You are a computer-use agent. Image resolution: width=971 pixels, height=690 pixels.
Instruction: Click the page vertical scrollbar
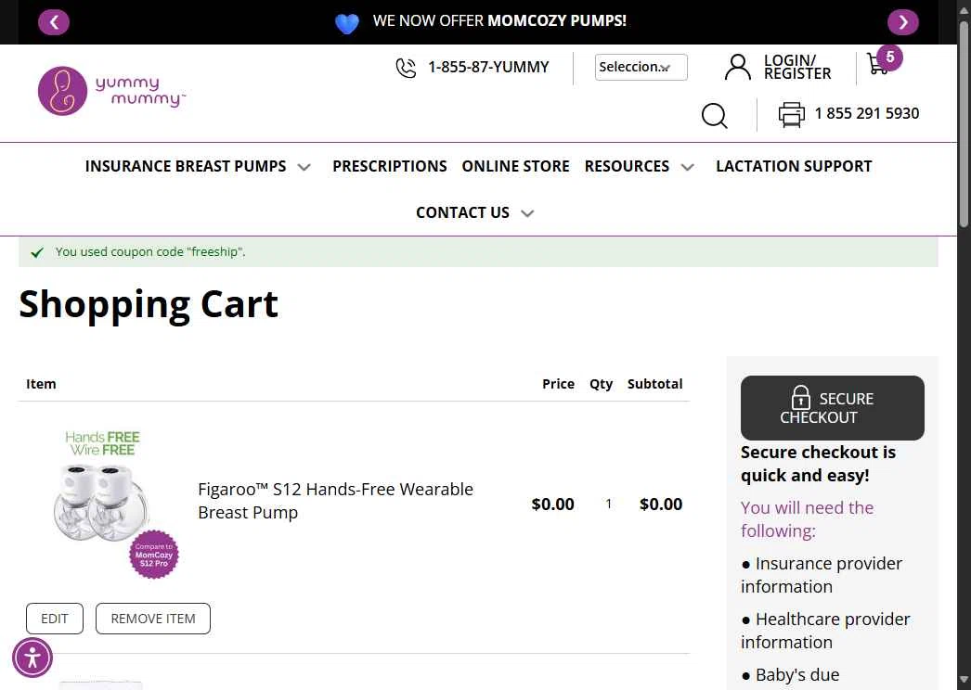click(964, 123)
